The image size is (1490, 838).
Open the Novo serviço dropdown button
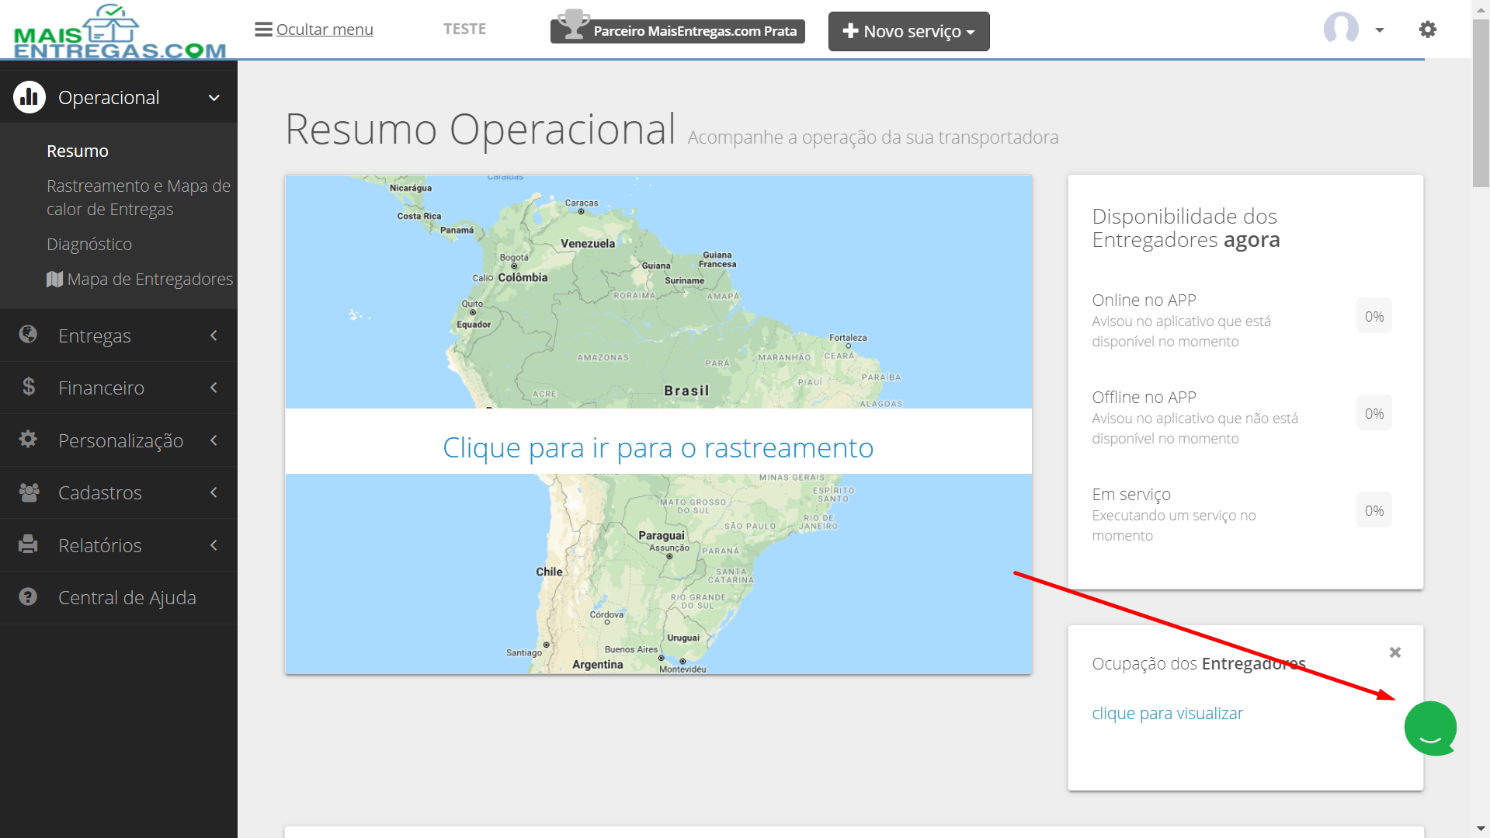click(x=908, y=31)
